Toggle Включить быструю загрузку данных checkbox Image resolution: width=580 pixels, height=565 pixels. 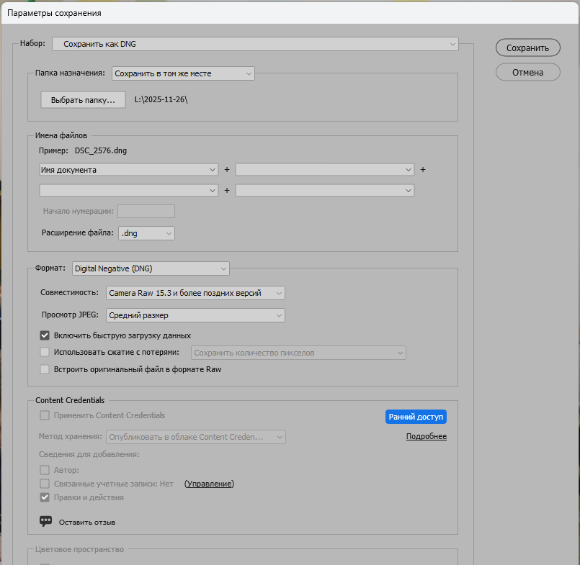(45, 335)
